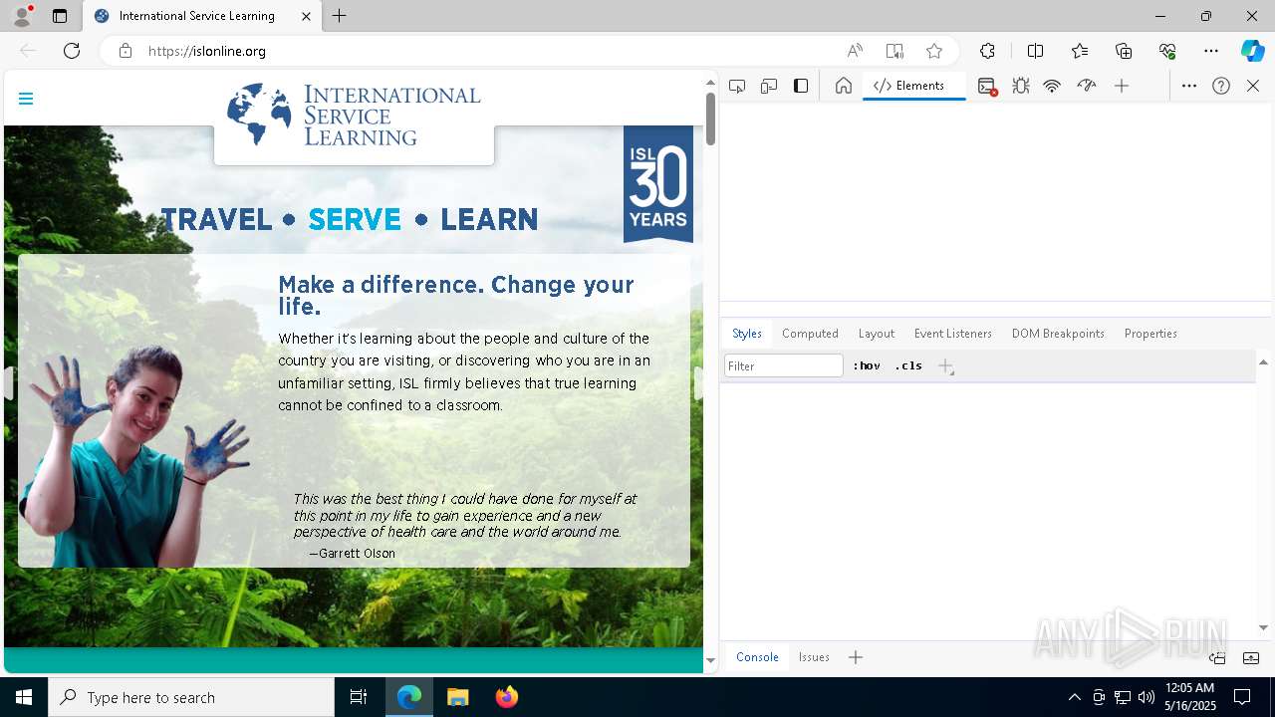Open the Sources bug icon tool
Screen dimensions: 1275x717
click(x=1021, y=86)
